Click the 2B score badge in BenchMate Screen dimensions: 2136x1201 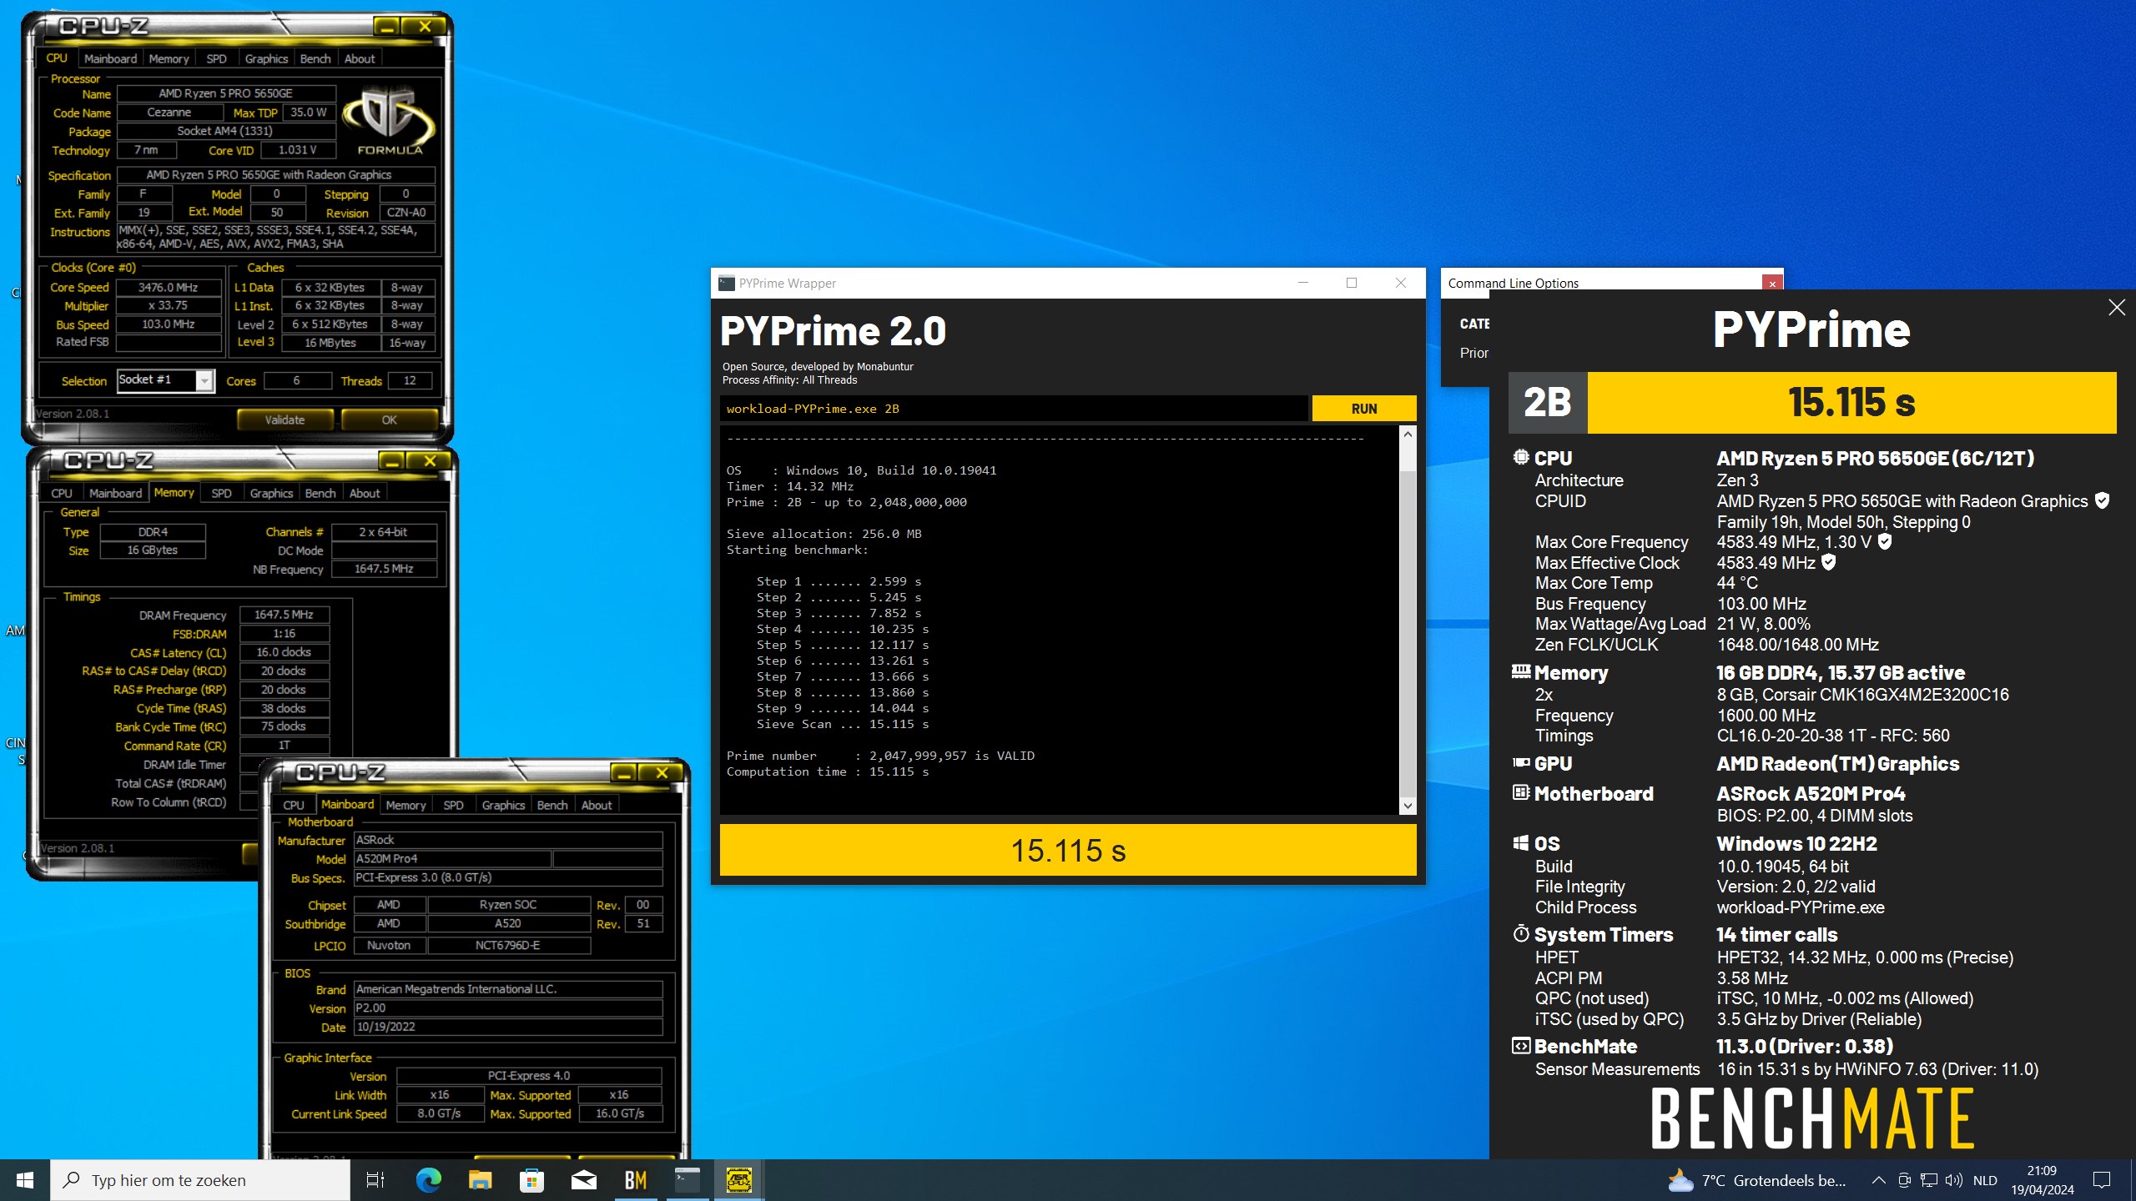[x=1548, y=402]
